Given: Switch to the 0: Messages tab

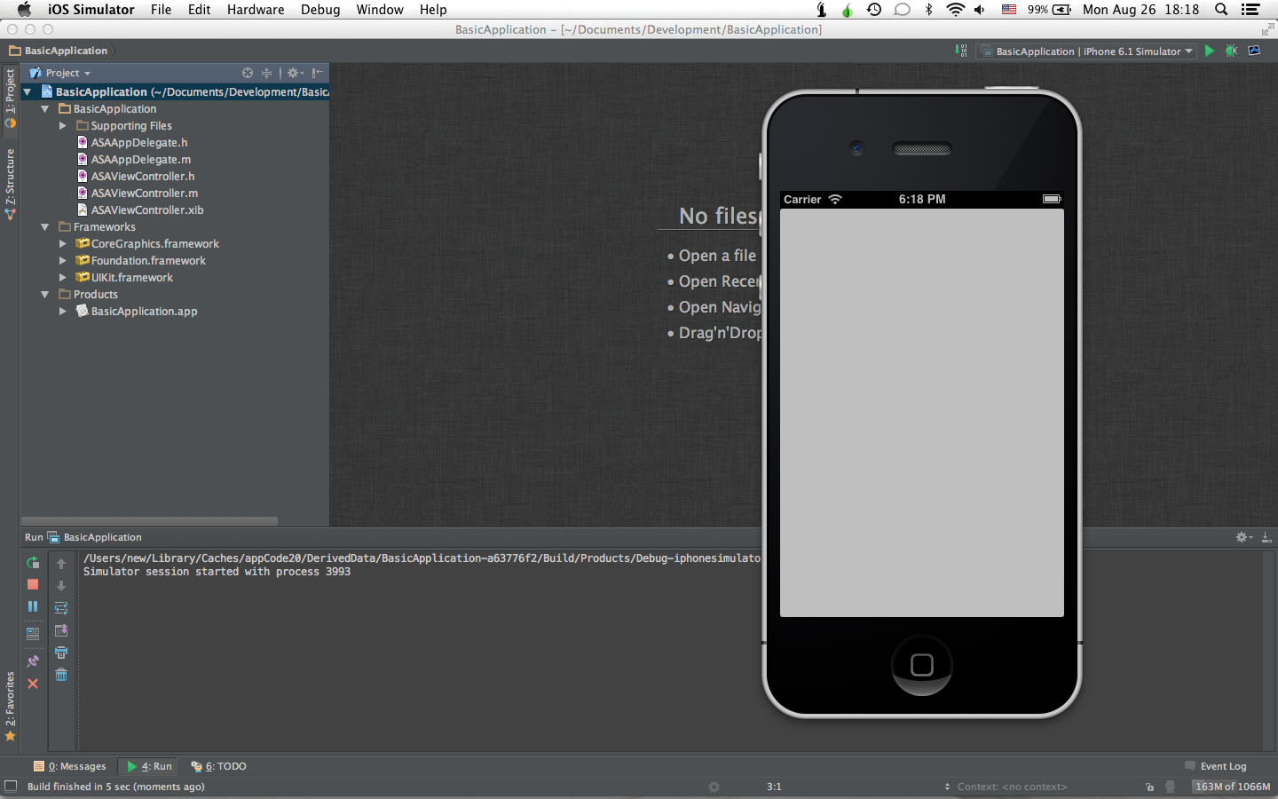Looking at the screenshot, I should [70, 766].
